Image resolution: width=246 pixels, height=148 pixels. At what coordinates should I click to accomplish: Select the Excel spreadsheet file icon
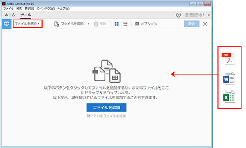[x=229, y=96]
